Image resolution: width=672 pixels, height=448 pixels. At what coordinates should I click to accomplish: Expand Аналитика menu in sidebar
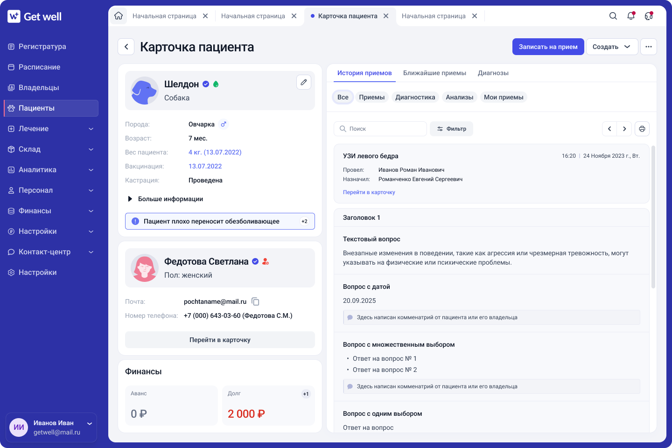click(51, 170)
